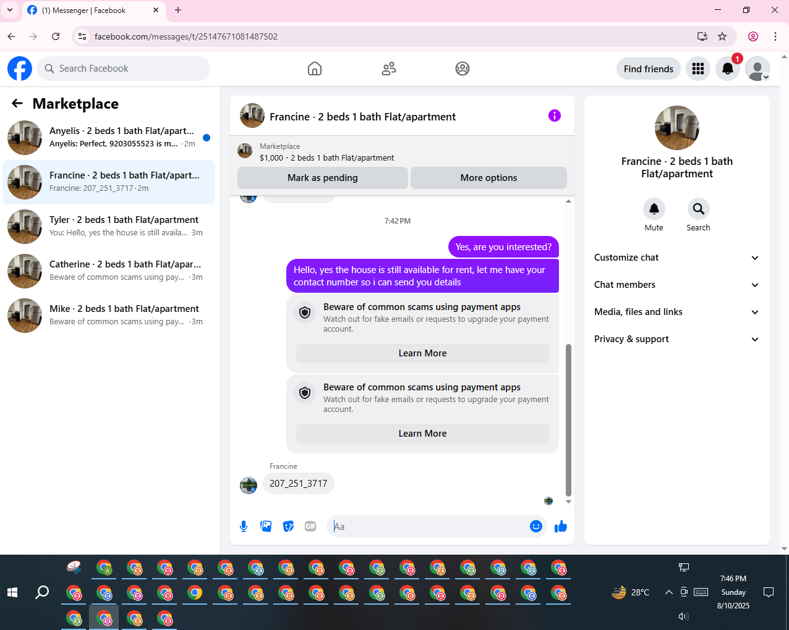This screenshot has width=789, height=630.
Task: View site information icon in address bar
Action: pos(82,36)
